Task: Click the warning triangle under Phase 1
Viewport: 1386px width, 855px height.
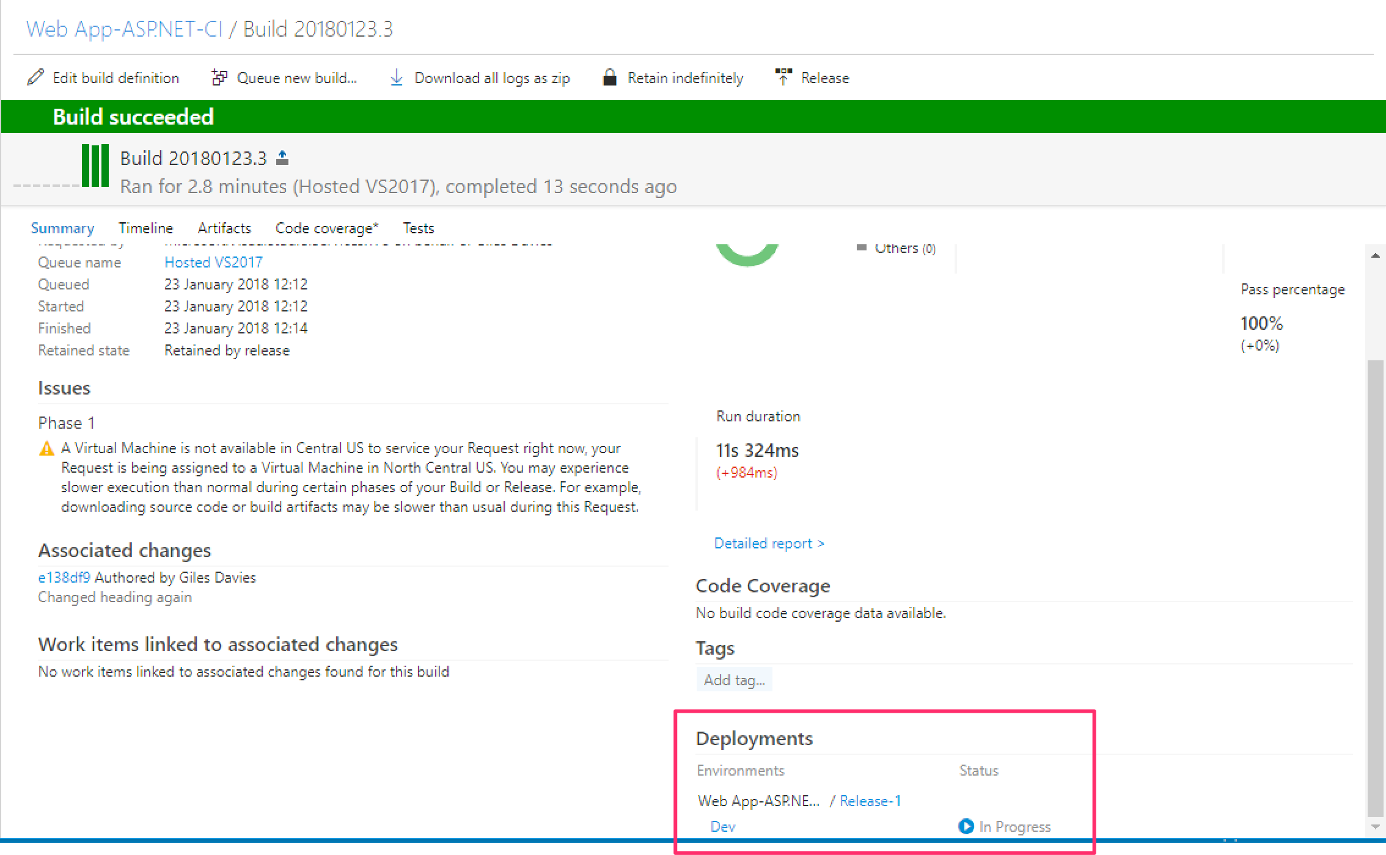Action: pos(46,449)
